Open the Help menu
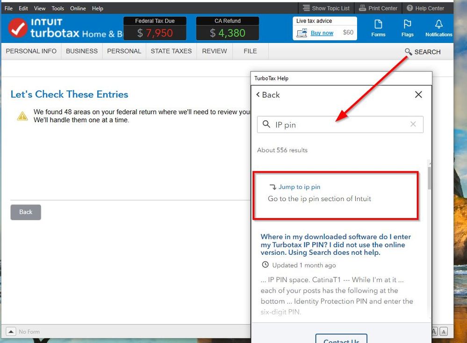467x343 pixels. [x=97, y=8]
